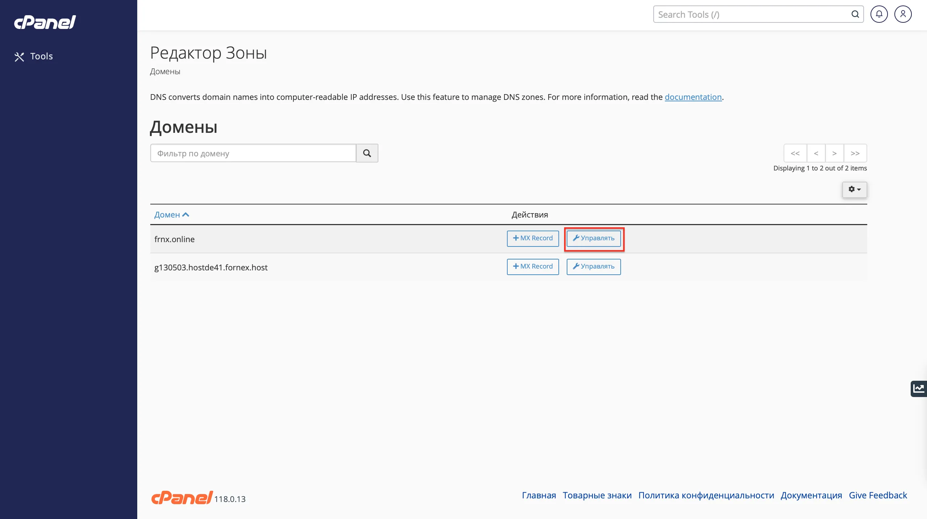Go to first page with << button
The width and height of the screenshot is (927, 519).
click(x=795, y=153)
